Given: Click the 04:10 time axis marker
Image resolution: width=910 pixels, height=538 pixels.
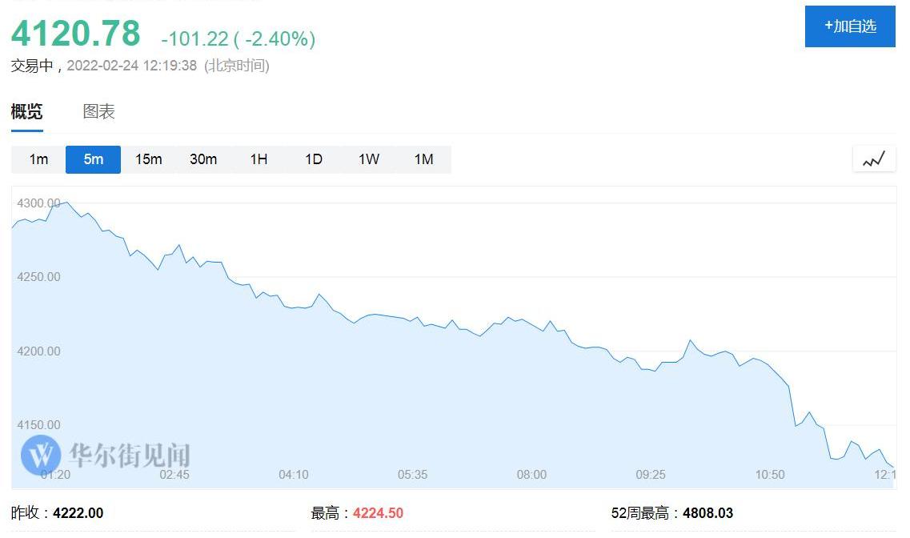Looking at the screenshot, I should coord(294,475).
